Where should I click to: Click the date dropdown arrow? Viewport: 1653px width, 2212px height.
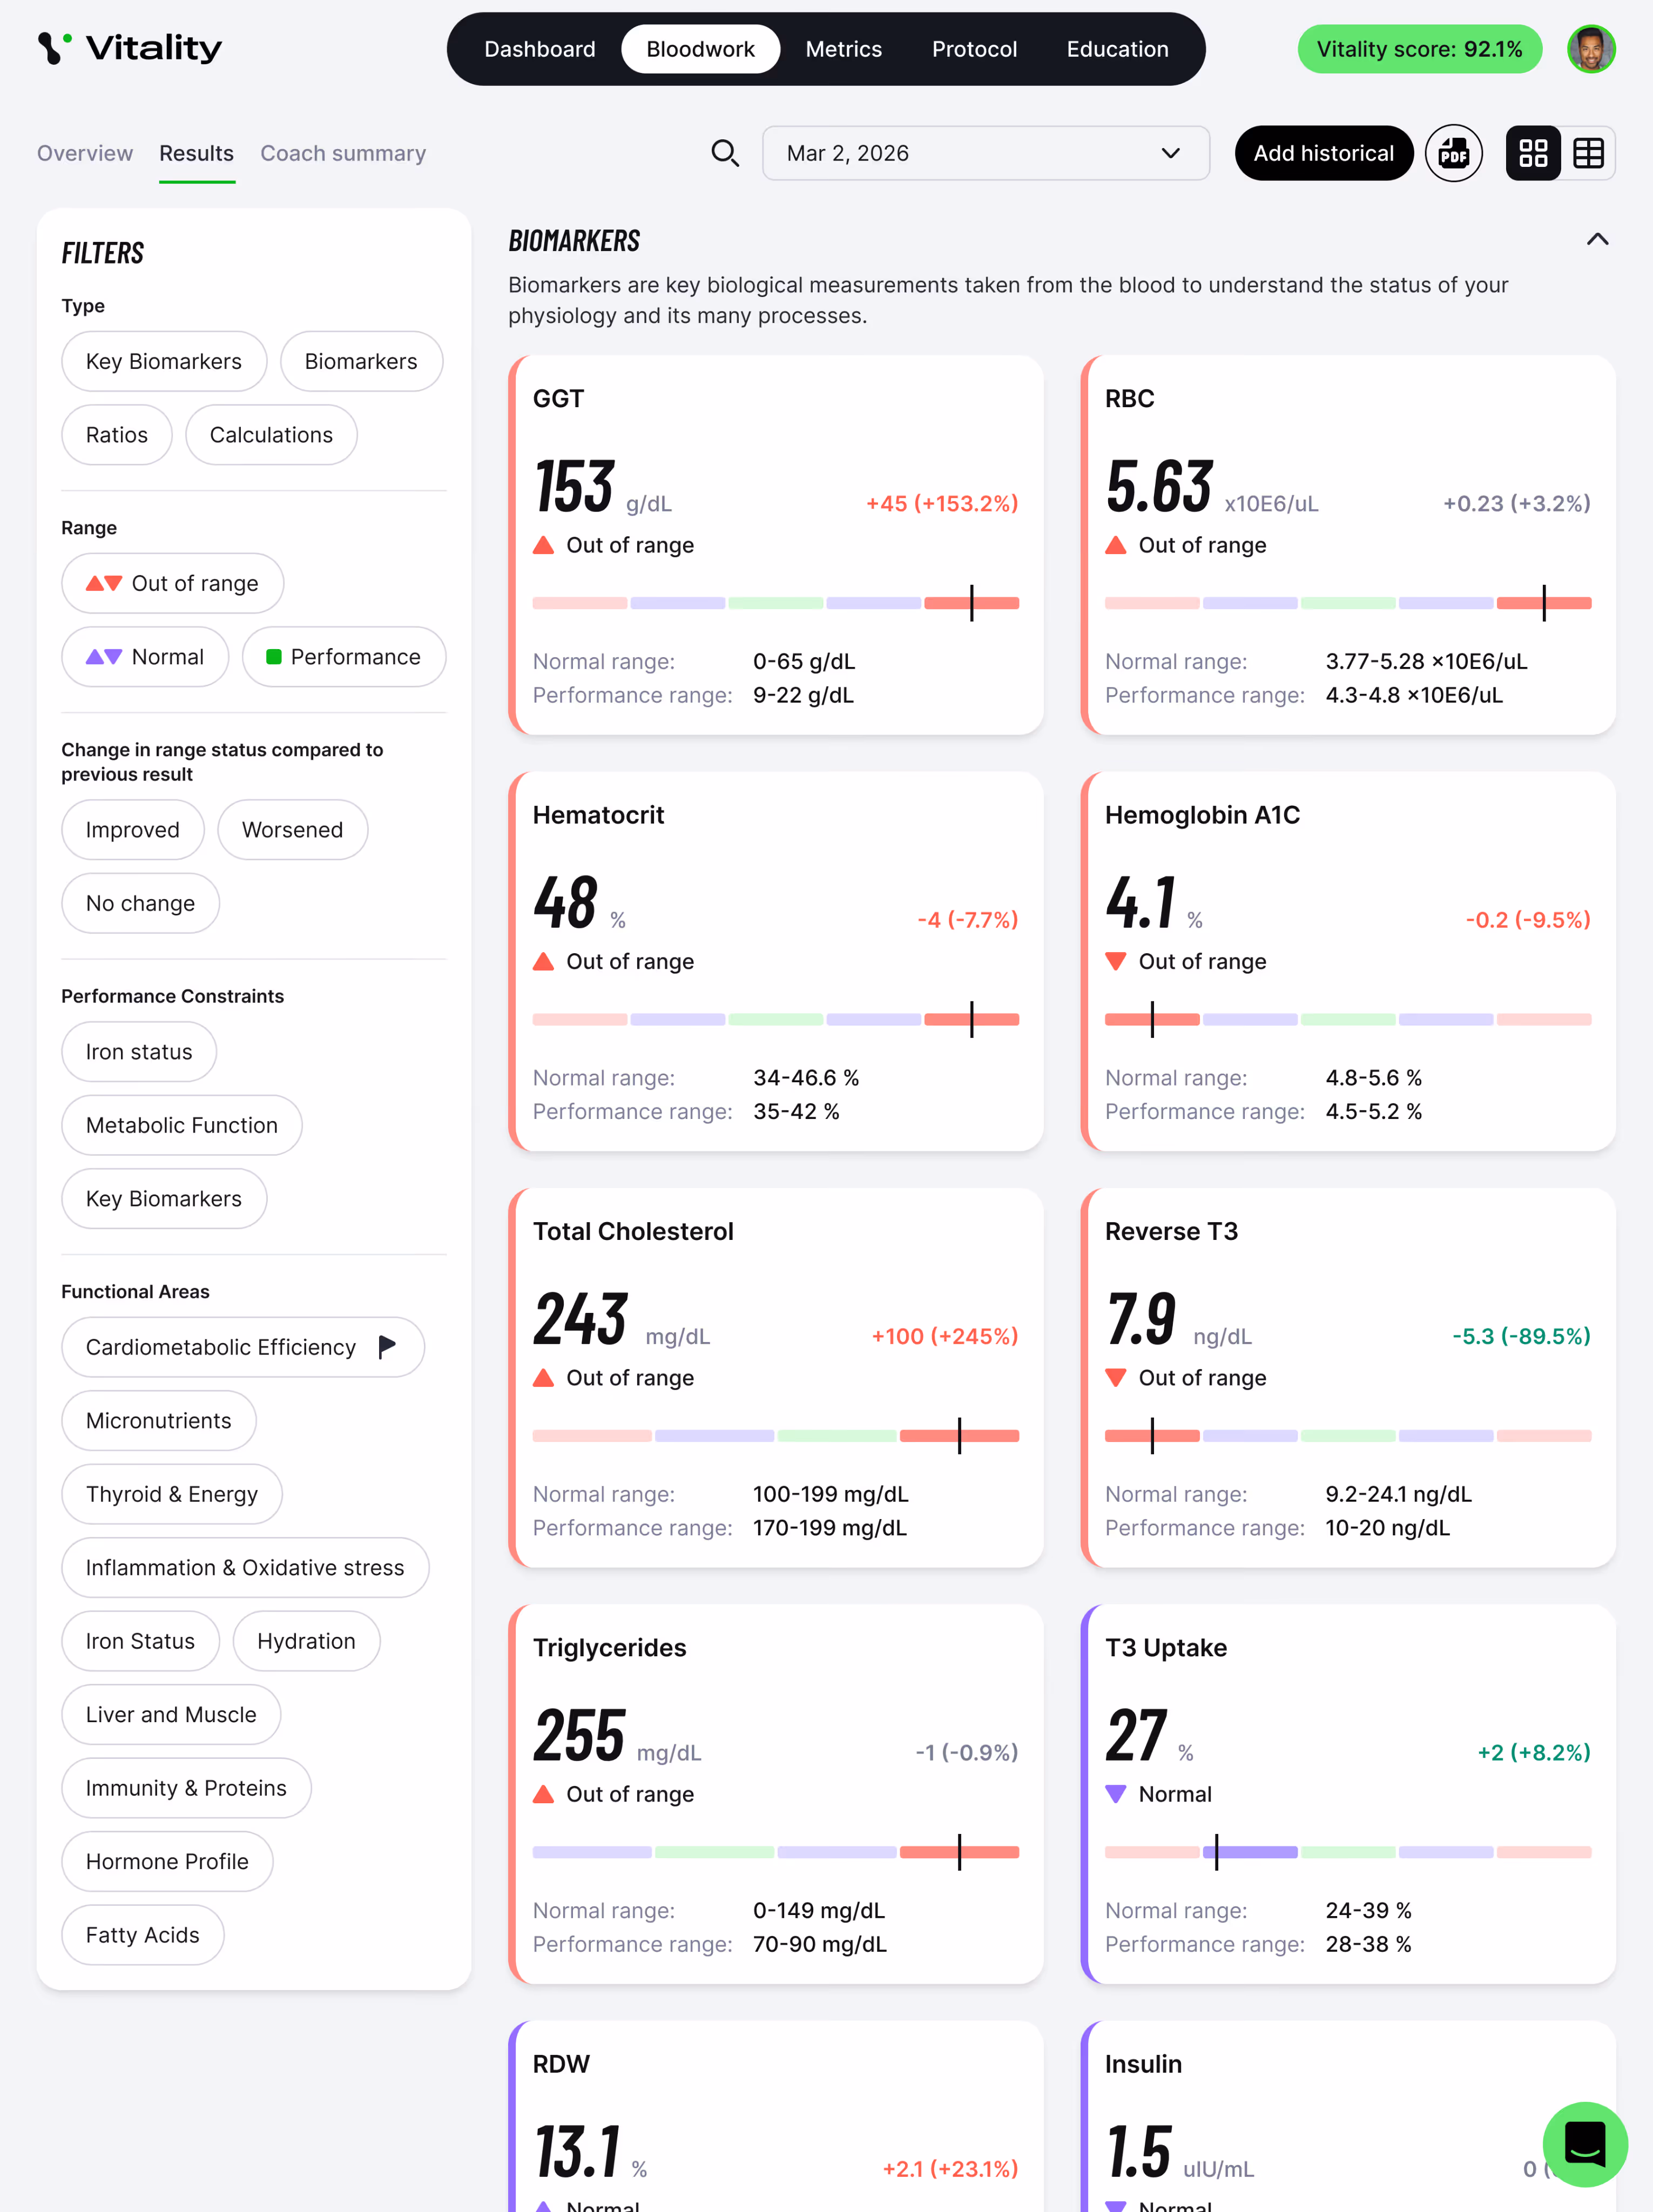tap(1170, 153)
